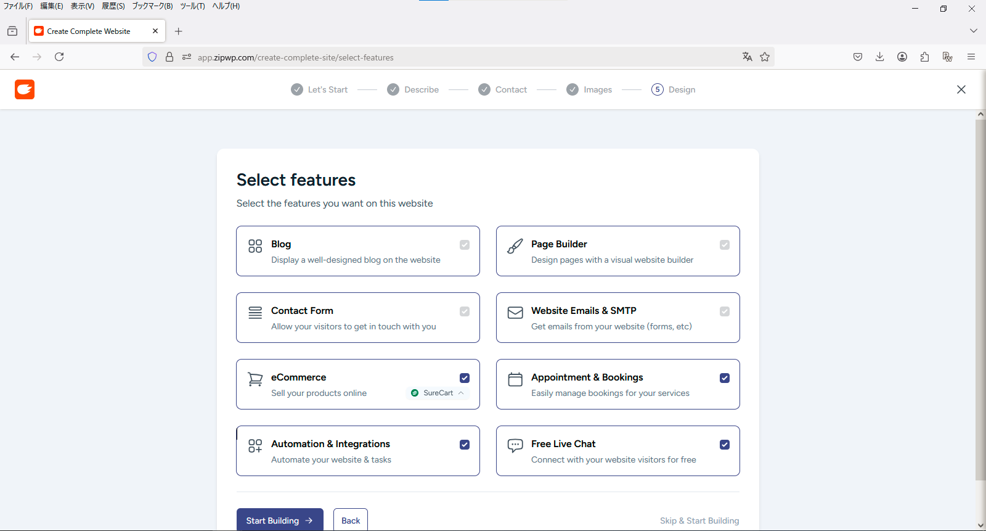
Task: Open Pocket save icon
Action: point(858,57)
